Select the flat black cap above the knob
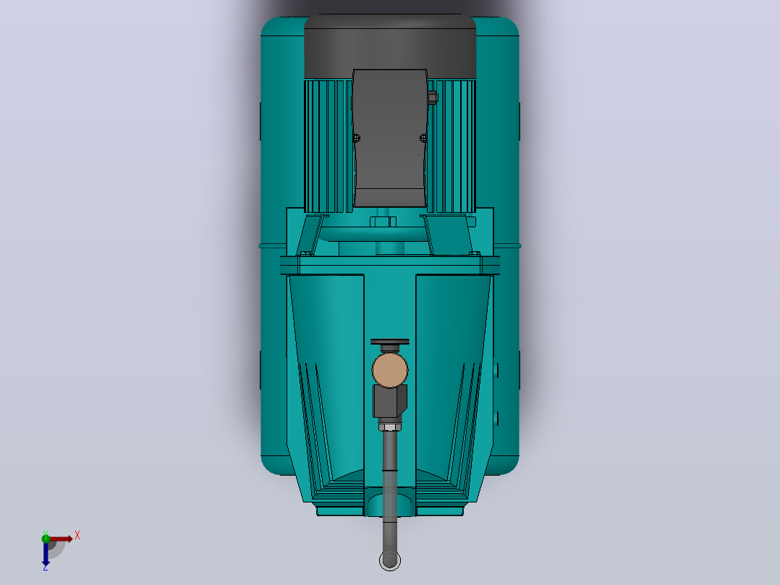Screen dimensions: 780x585 coord(390,342)
